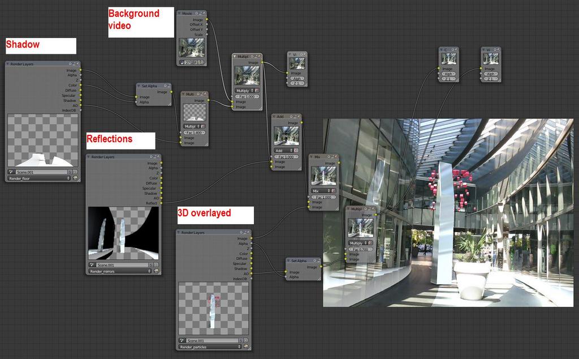Click the Alph field in Viewer node near Movie
The height and width of the screenshot is (359, 579).
[x=297, y=78]
